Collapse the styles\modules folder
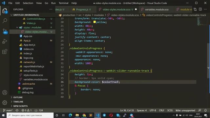 tap(17, 28)
